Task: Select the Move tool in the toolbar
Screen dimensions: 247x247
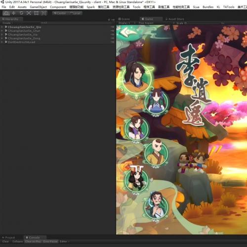Action: (x=14, y=13)
